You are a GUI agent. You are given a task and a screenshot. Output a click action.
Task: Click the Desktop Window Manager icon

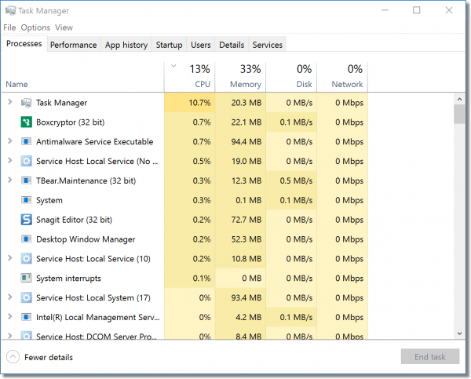pyautogui.click(x=26, y=239)
